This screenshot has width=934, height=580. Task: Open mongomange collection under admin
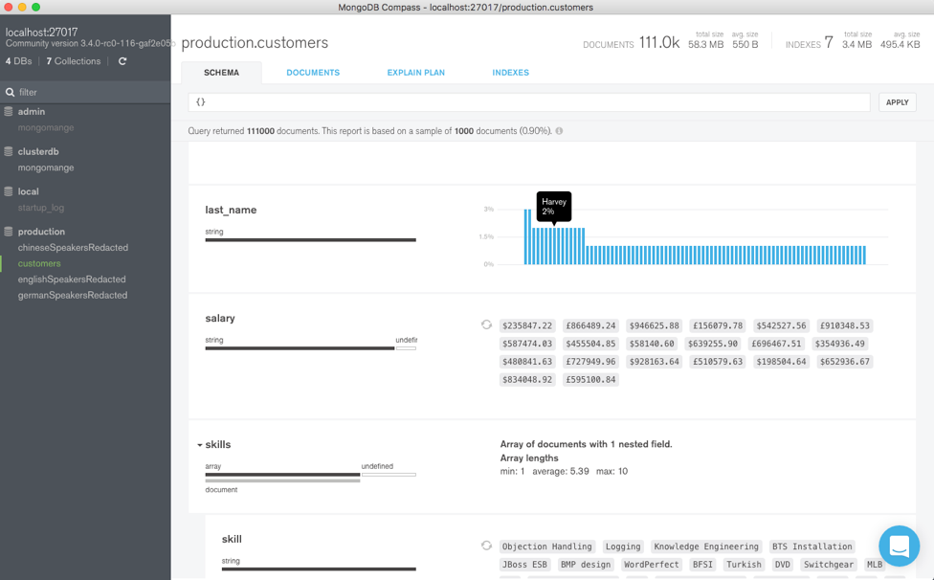[46, 127]
